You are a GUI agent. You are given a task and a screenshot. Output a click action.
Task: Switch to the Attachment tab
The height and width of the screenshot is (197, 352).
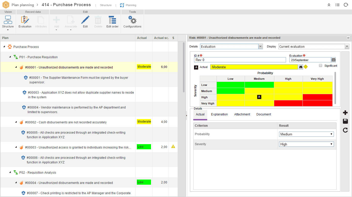pyautogui.click(x=242, y=114)
